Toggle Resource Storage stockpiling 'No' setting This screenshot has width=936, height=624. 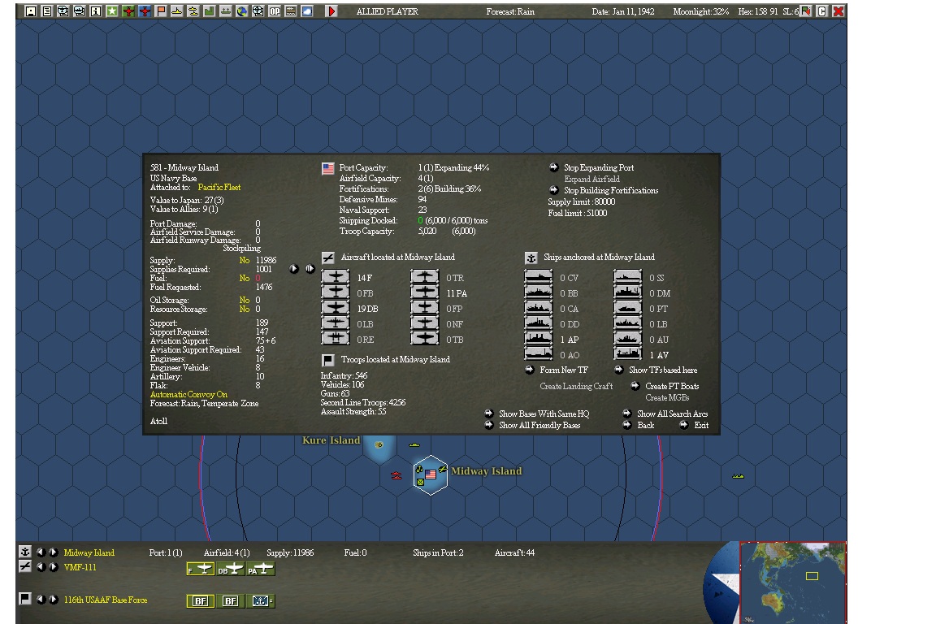244,310
